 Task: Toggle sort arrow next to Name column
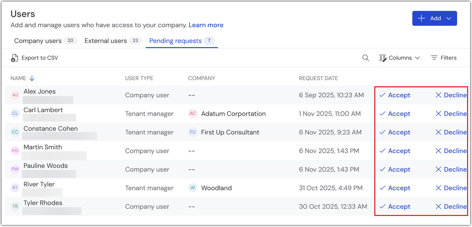pyautogui.click(x=32, y=78)
